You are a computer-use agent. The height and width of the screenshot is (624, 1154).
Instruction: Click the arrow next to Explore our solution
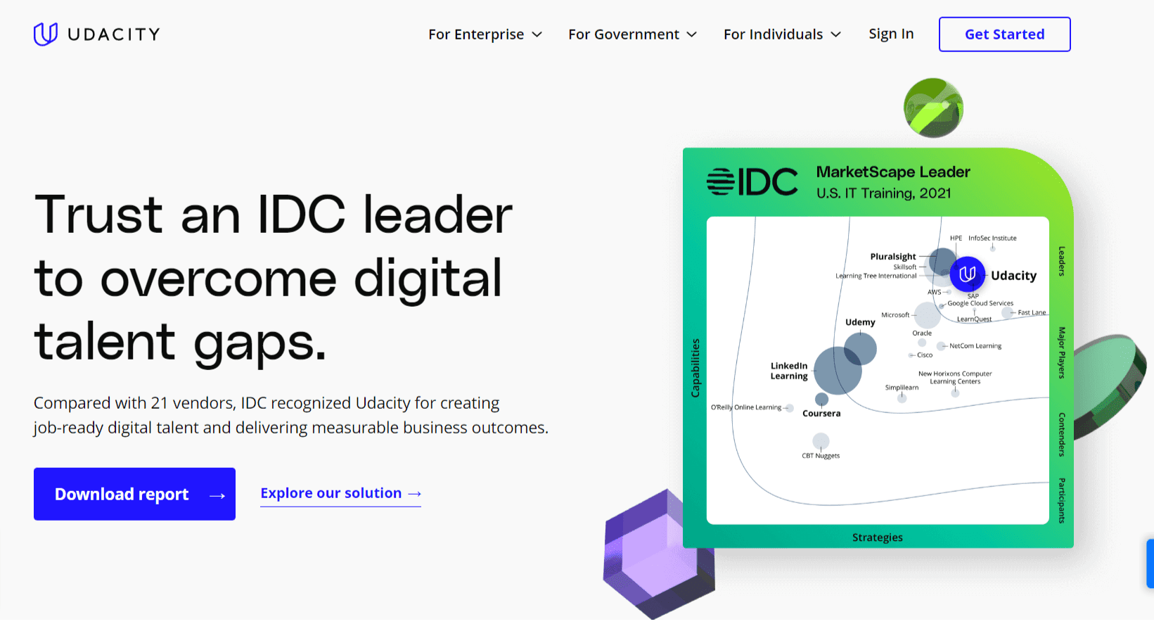point(414,494)
